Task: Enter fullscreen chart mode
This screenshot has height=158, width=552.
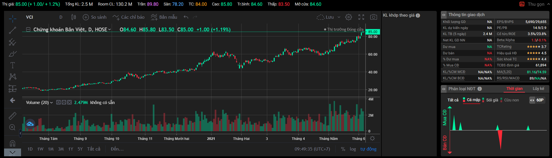Action: [361, 17]
